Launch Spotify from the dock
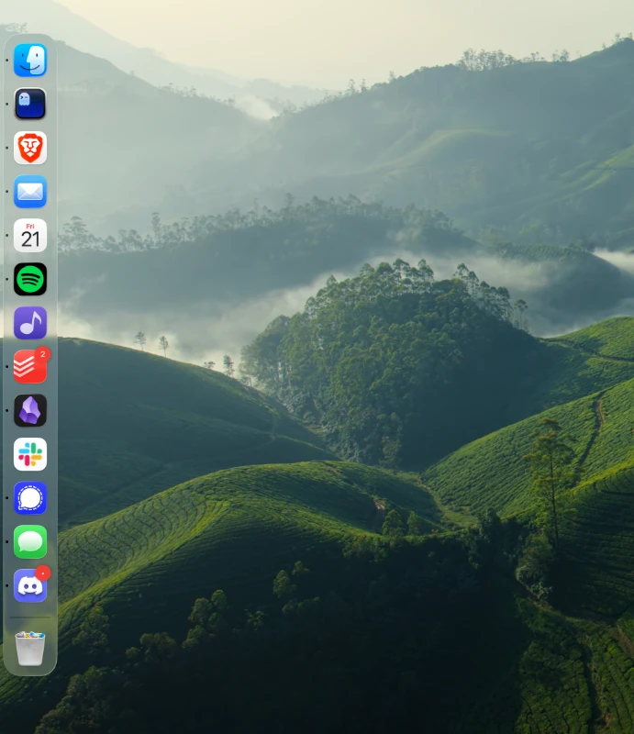The width and height of the screenshot is (634, 734). pyautogui.click(x=30, y=279)
